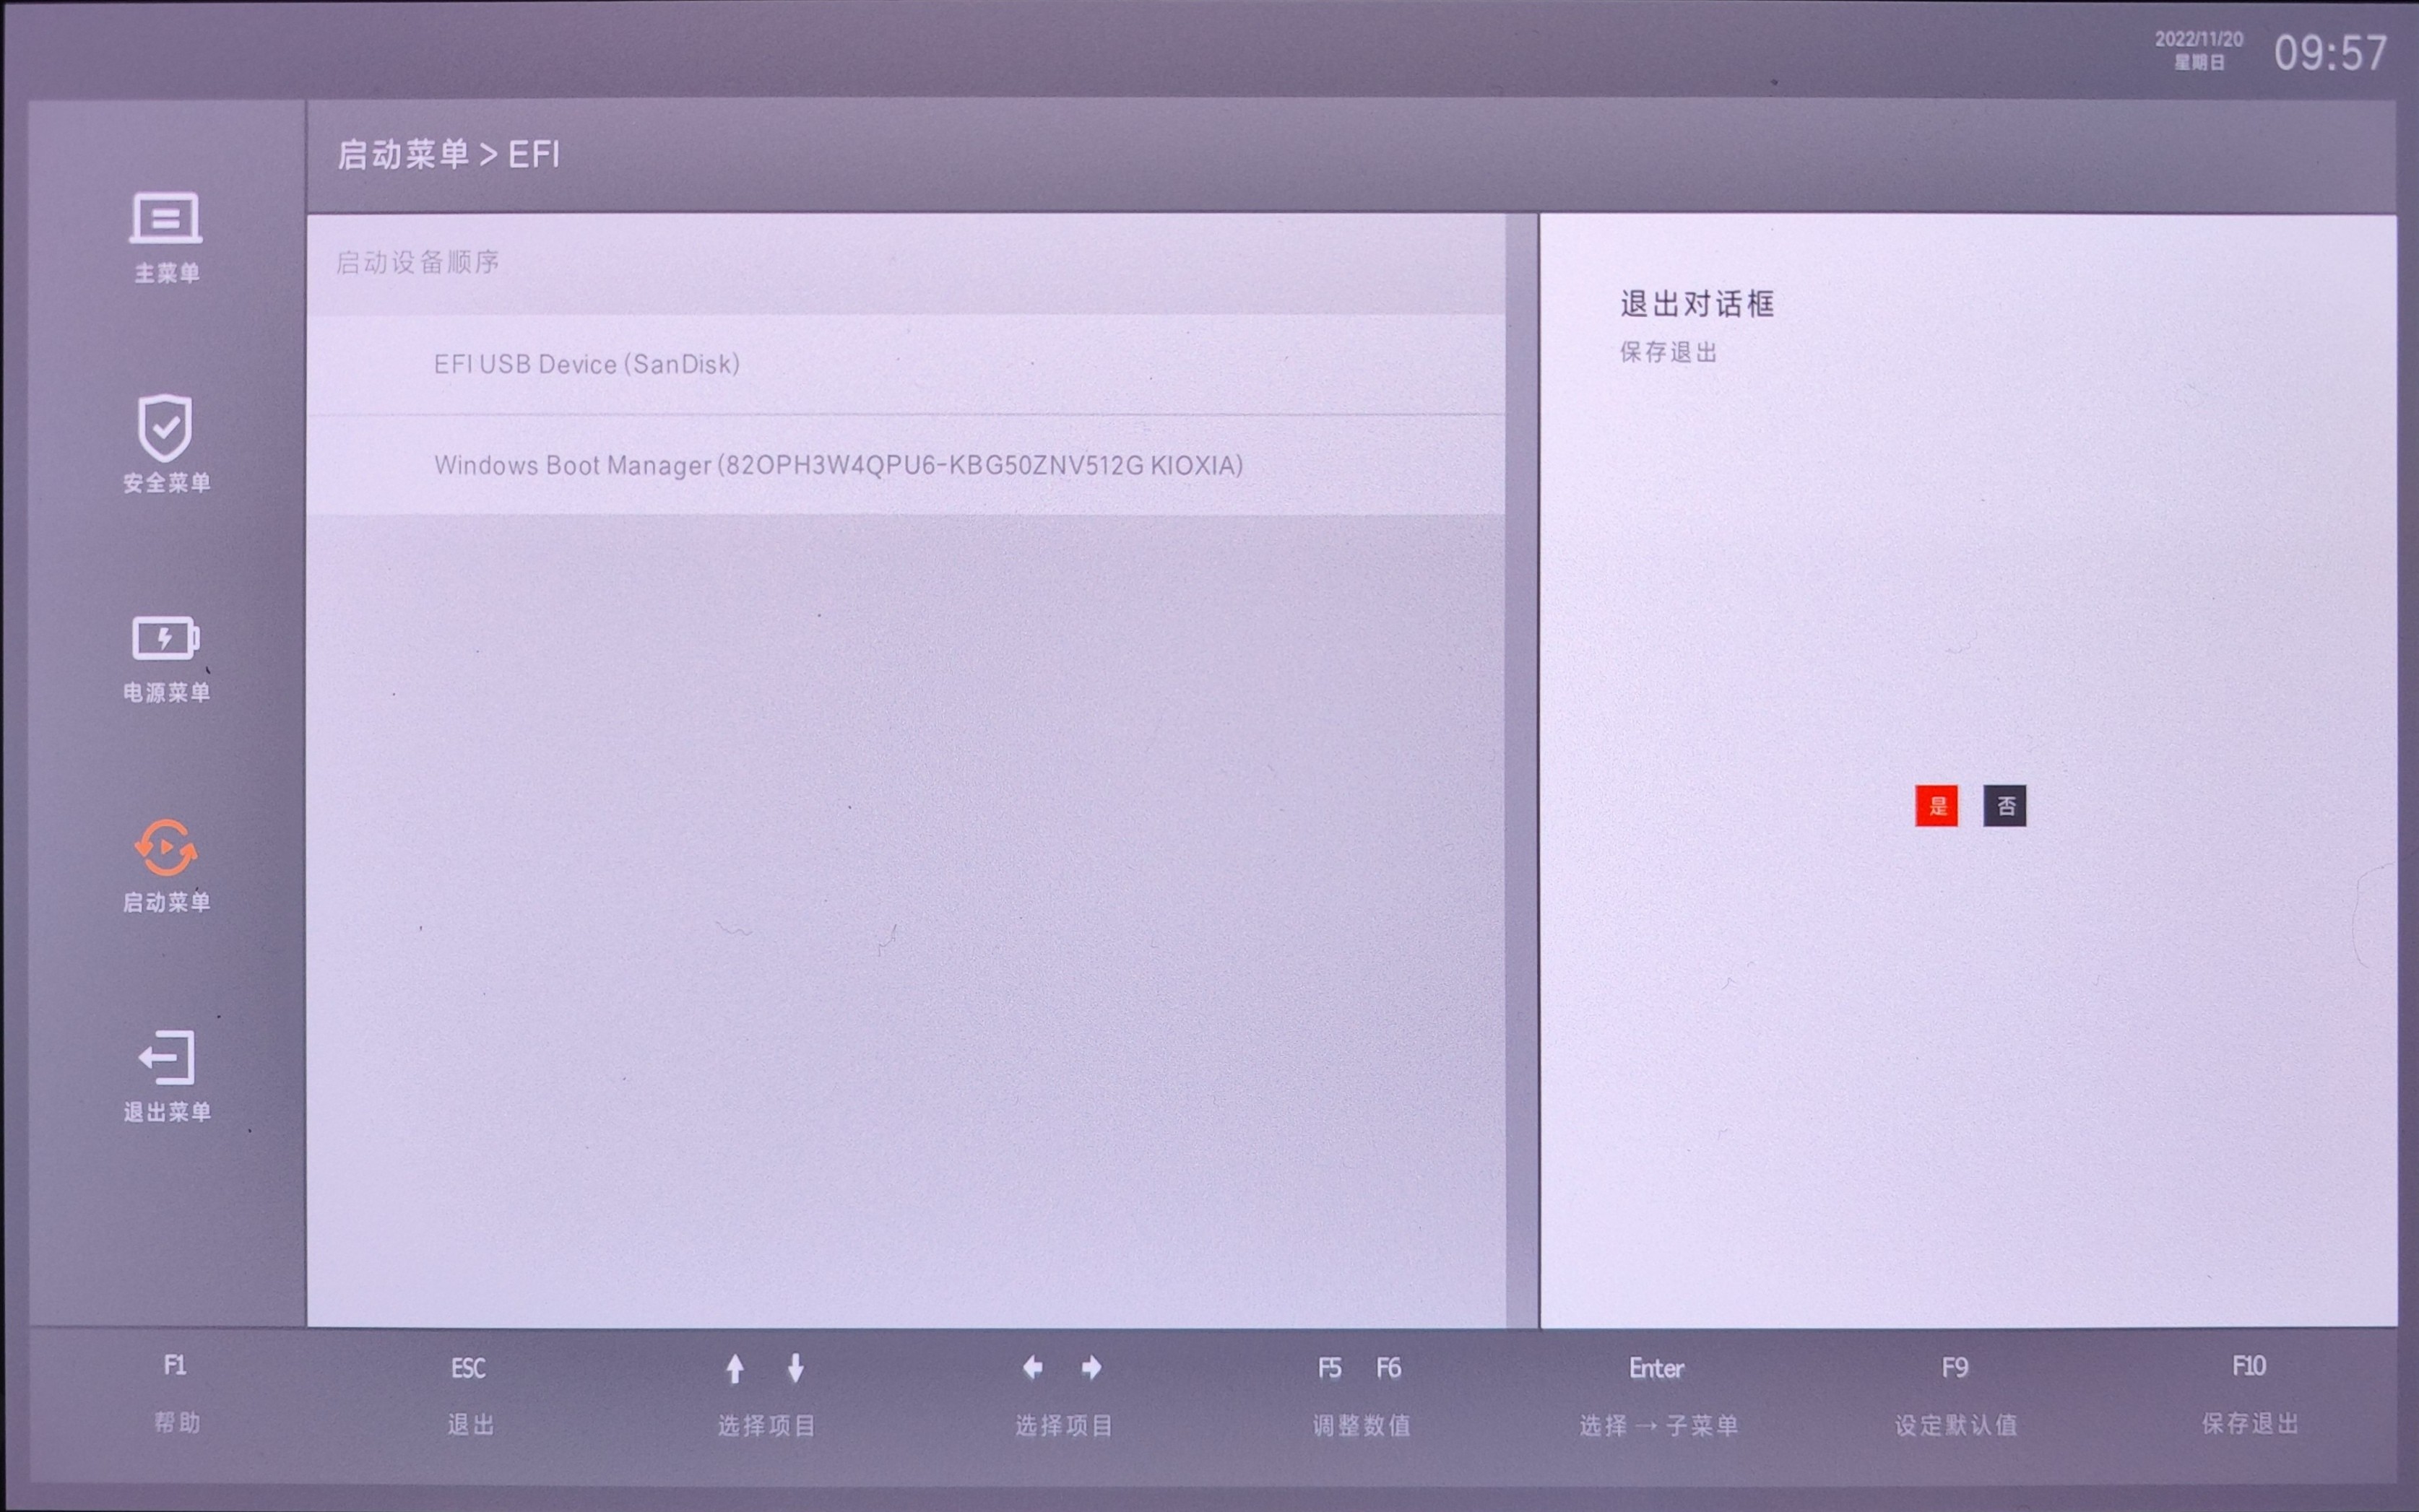Open the 退出菜单 exit icon
Viewport: 2419px width, 1512px height.
[166, 1057]
